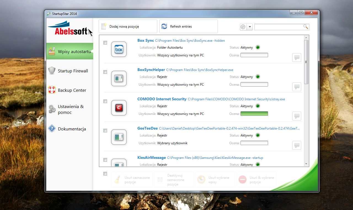The image size is (353, 210).
Task: Open comment bubble for GeeTeeDee
Action: pyautogui.click(x=297, y=145)
